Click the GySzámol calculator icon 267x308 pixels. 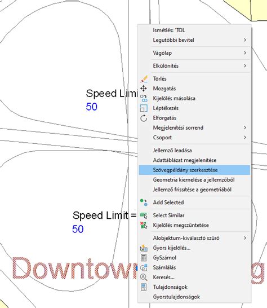pyautogui.click(x=144, y=258)
